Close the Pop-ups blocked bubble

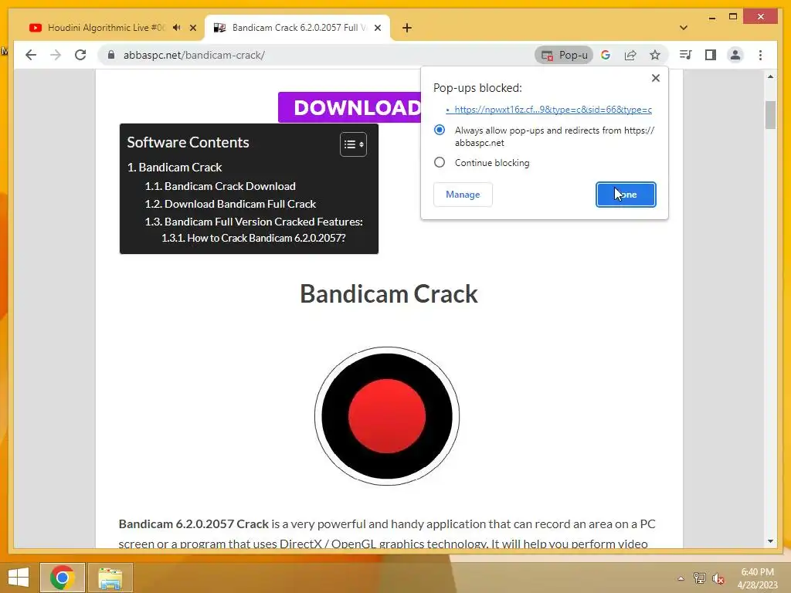click(655, 78)
